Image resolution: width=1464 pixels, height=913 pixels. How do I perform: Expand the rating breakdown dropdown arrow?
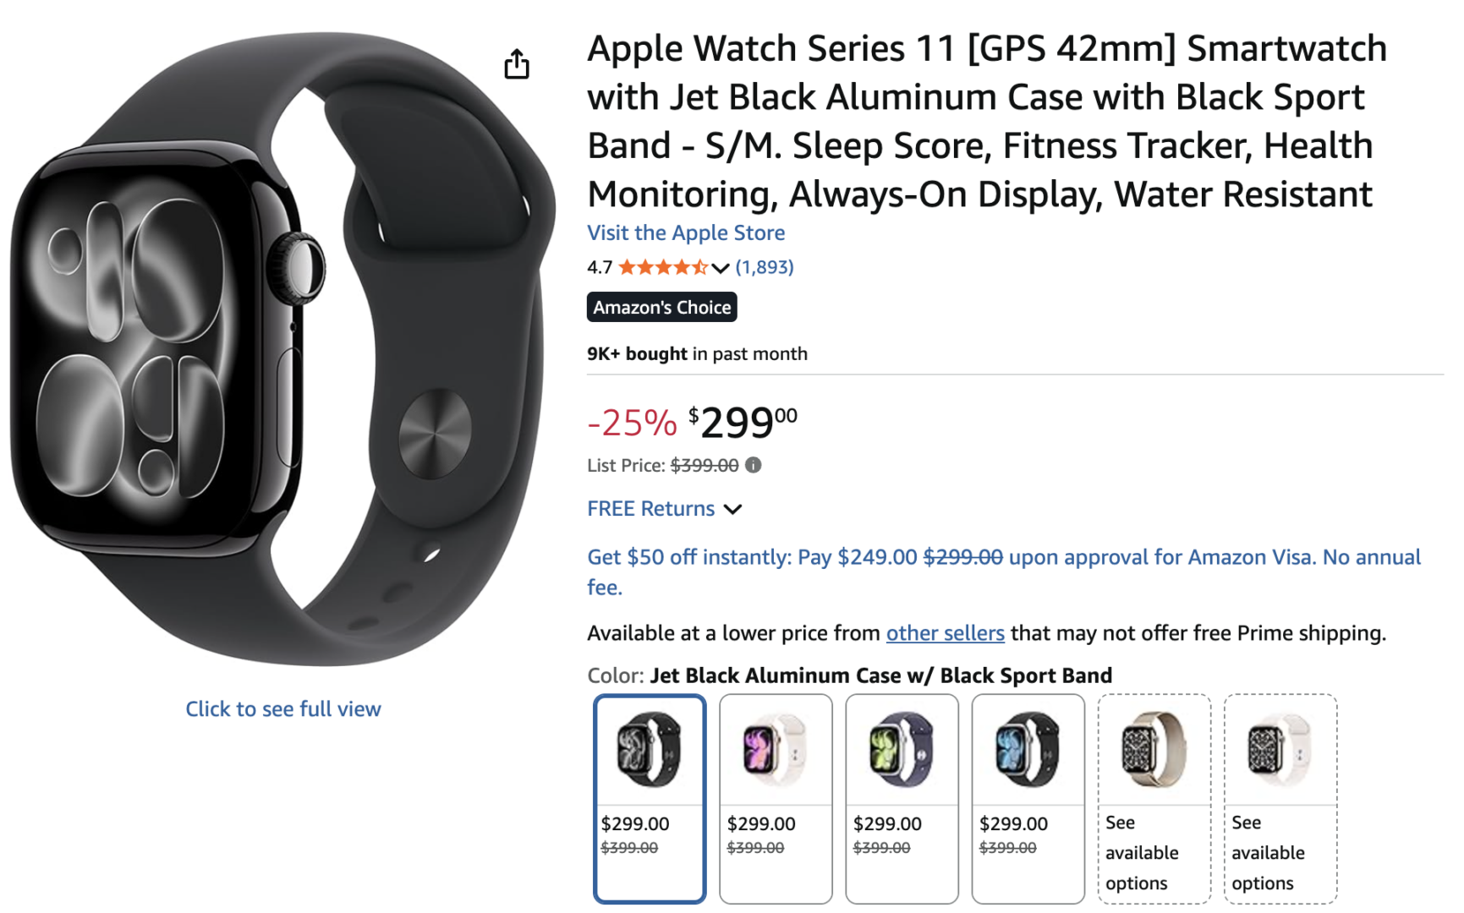(720, 269)
